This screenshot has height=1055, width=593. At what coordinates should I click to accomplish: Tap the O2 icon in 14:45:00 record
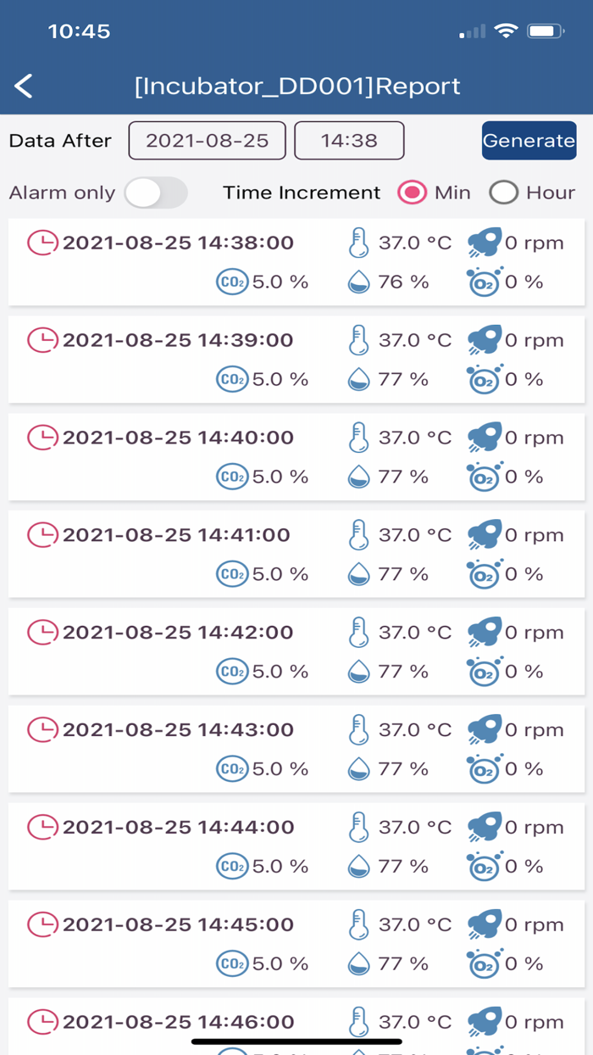(x=484, y=963)
